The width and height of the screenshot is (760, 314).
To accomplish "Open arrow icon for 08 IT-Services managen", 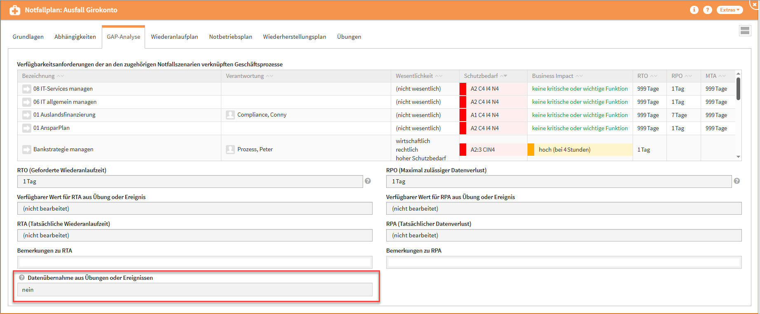I will click(x=27, y=89).
